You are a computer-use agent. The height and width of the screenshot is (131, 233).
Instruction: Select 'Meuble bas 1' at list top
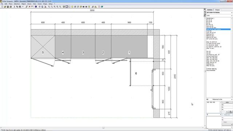[x=210, y=18]
